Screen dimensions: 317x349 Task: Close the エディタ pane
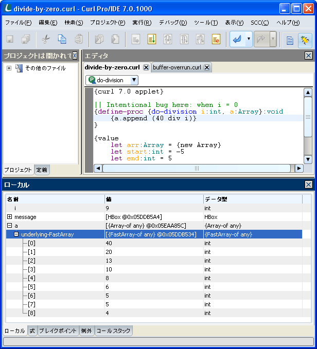(x=309, y=56)
